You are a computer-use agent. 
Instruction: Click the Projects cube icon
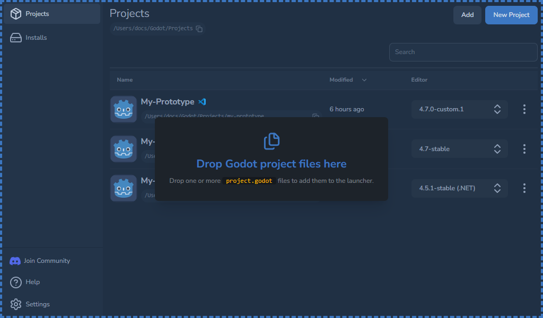point(15,14)
